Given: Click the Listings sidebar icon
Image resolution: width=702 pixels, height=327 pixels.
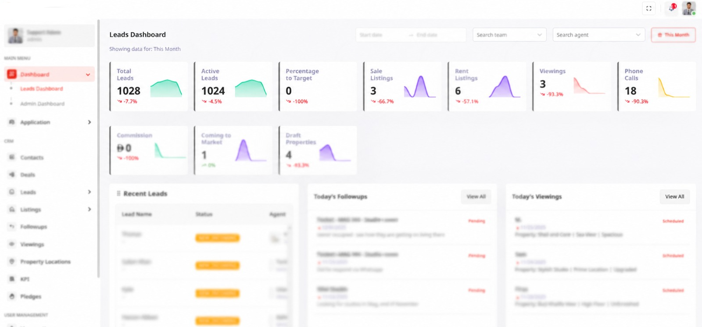Looking at the screenshot, I should coord(12,210).
